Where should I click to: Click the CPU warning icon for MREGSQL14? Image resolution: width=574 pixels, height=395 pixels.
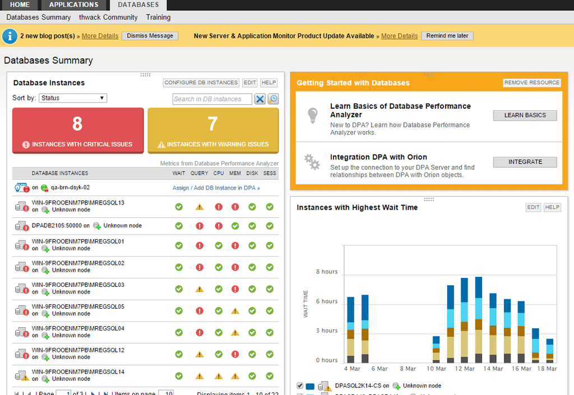pyautogui.click(x=219, y=376)
